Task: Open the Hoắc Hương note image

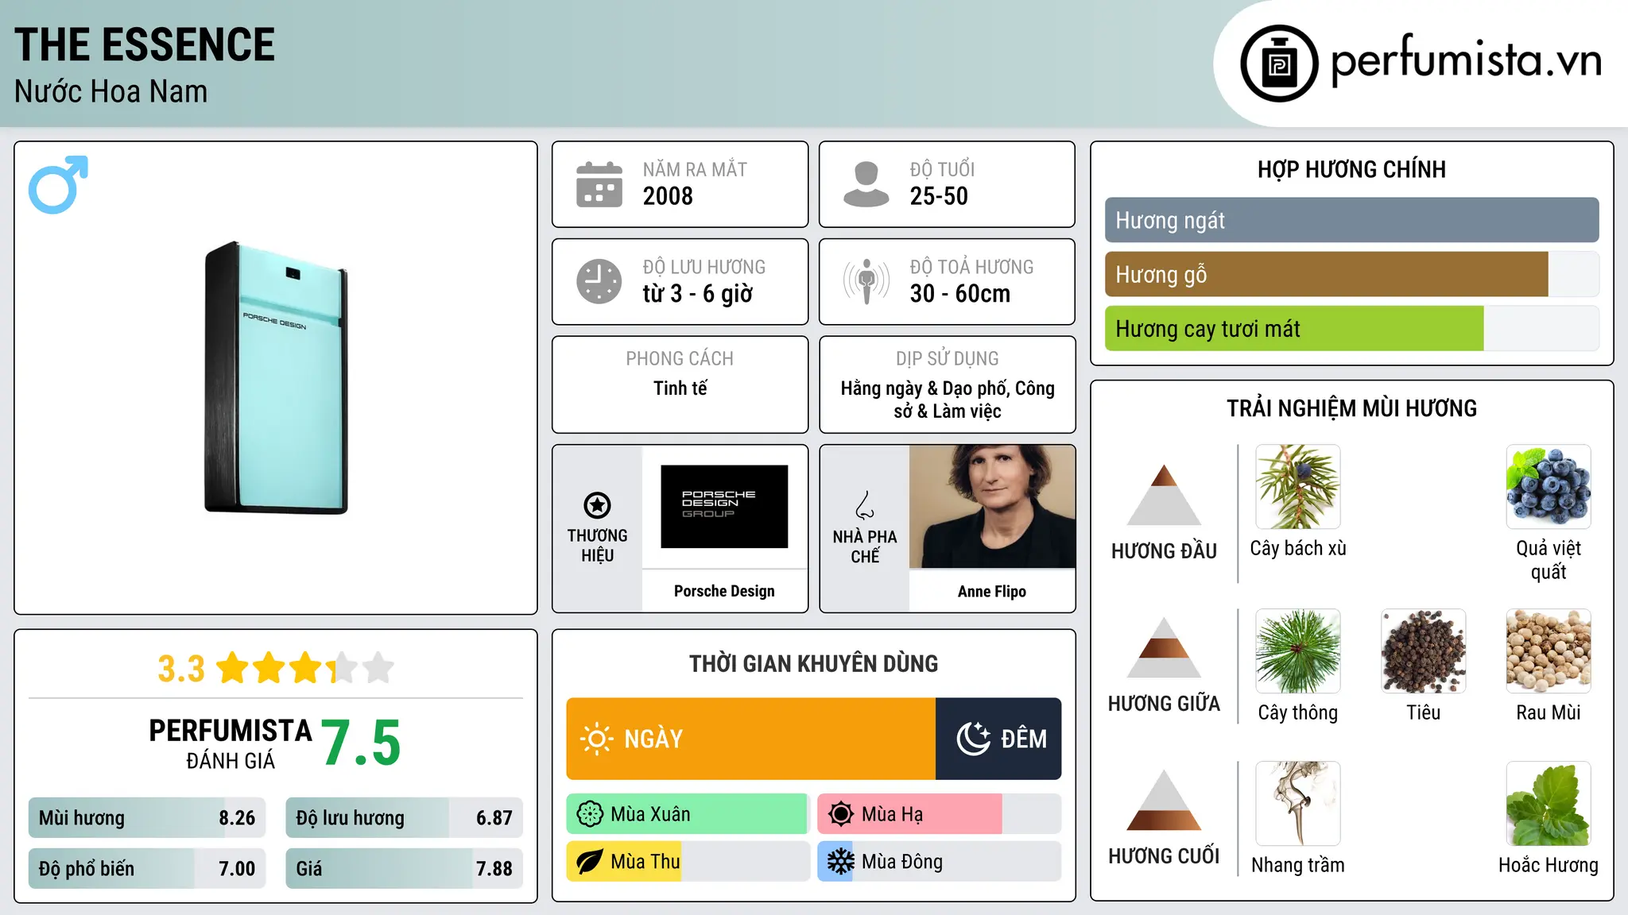Action: tap(1549, 804)
